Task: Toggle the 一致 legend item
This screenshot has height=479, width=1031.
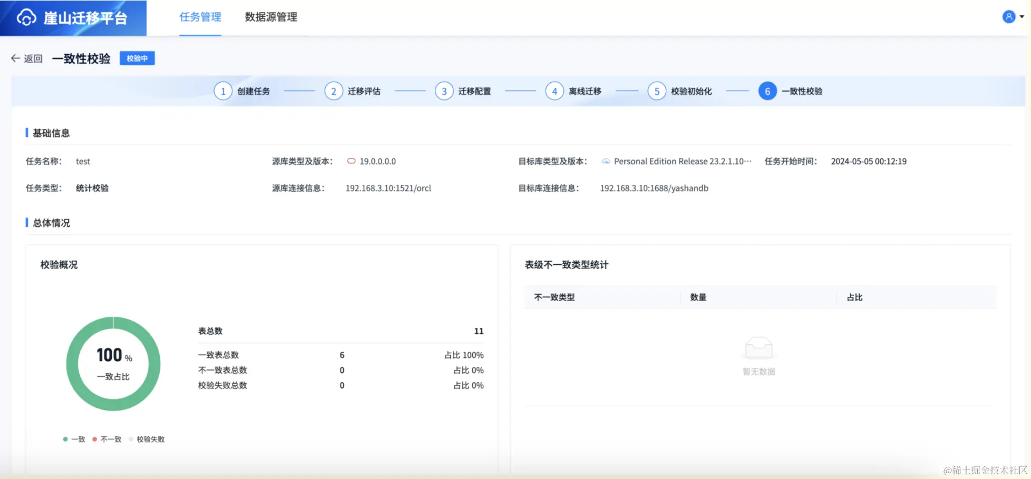Action: (x=74, y=439)
